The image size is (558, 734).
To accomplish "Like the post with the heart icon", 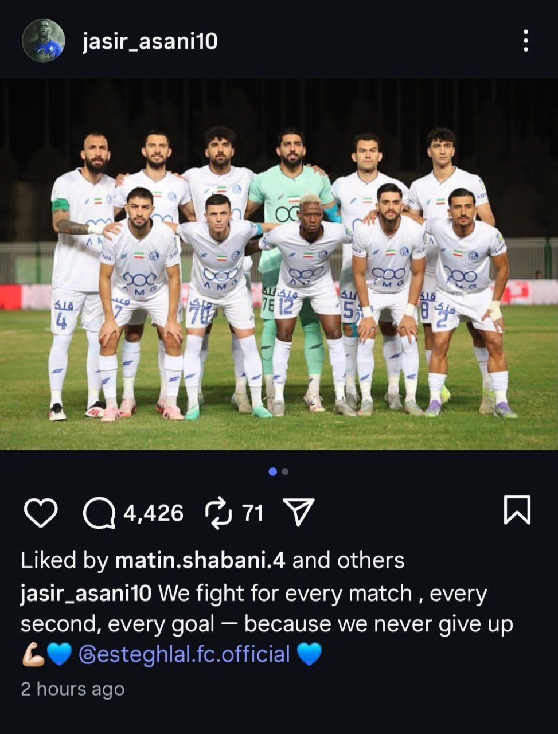I will pyautogui.click(x=41, y=512).
